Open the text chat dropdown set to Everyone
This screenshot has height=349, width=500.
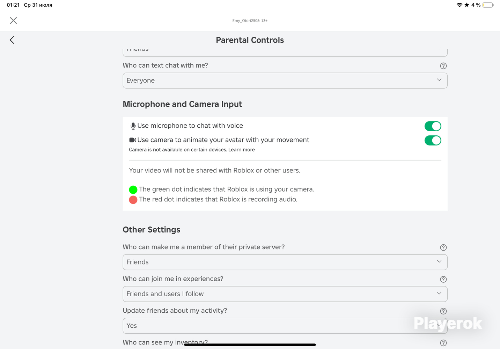[x=285, y=81]
